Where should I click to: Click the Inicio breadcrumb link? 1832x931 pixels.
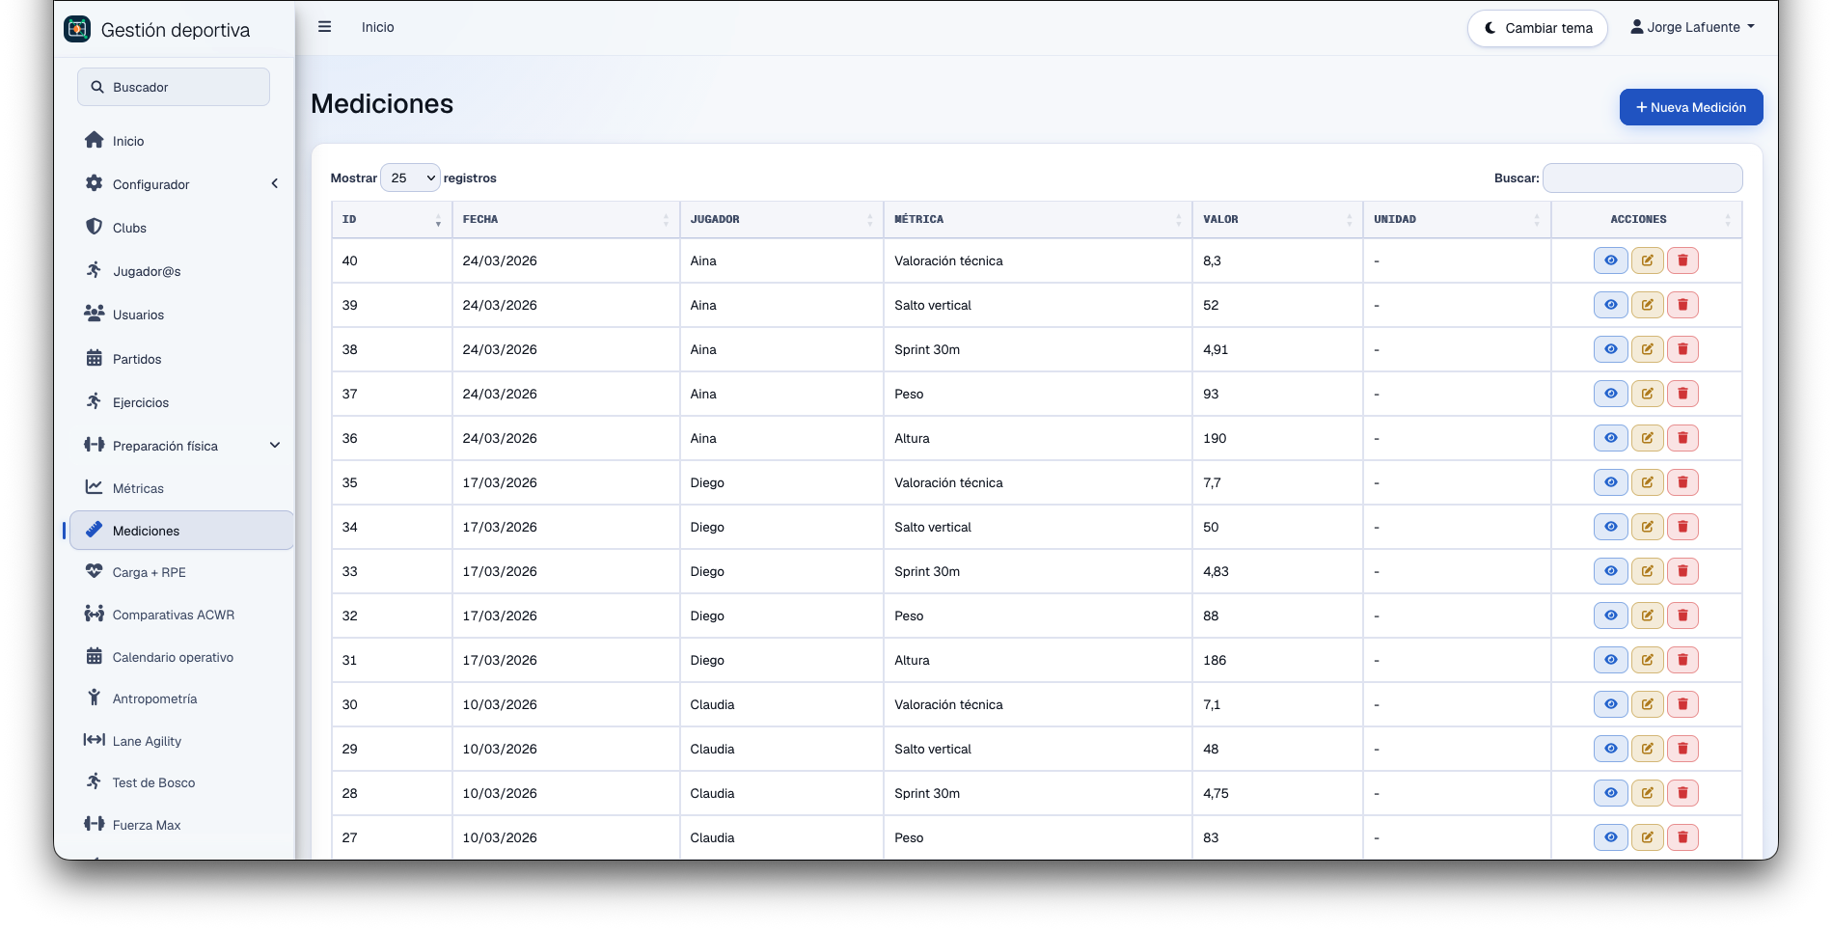(378, 27)
